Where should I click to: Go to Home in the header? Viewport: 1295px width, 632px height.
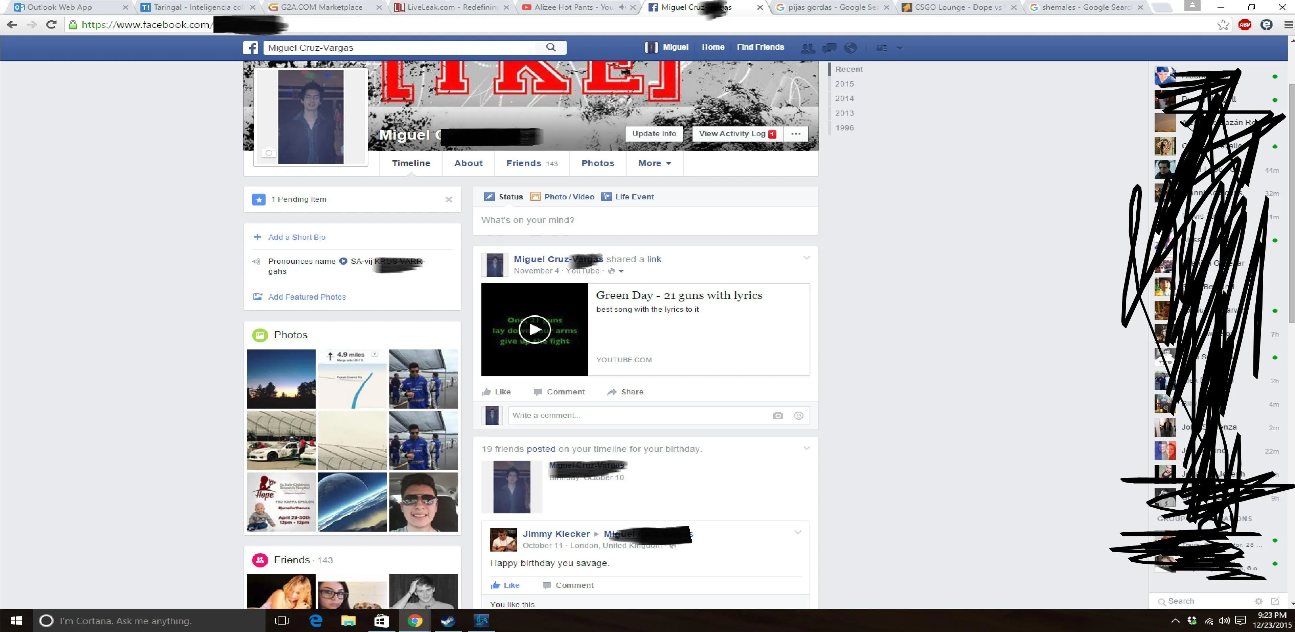pos(713,47)
